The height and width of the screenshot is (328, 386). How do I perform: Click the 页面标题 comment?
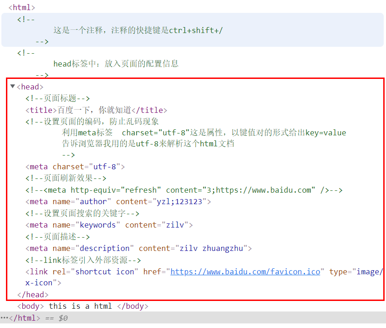pos(58,98)
